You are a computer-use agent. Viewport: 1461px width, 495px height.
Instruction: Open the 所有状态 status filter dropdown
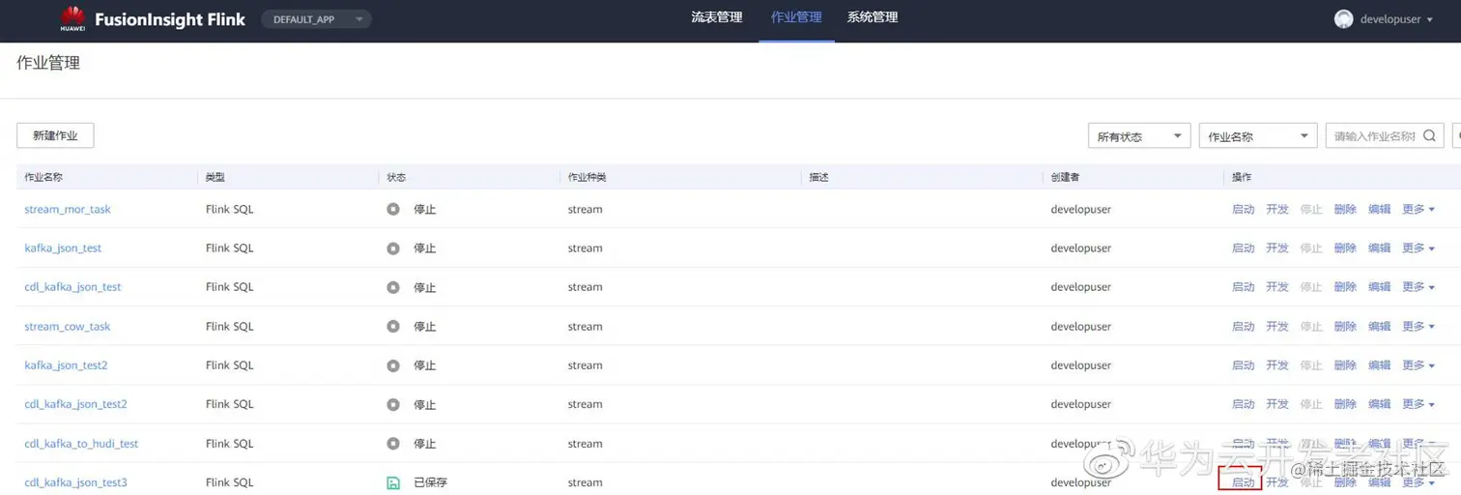tap(1139, 136)
